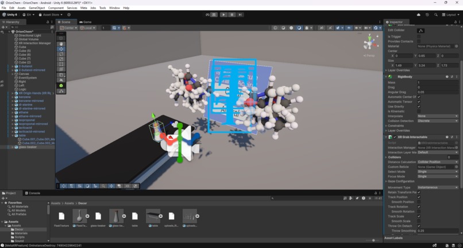Select the Scale tool in Scene toolbar

61,59
